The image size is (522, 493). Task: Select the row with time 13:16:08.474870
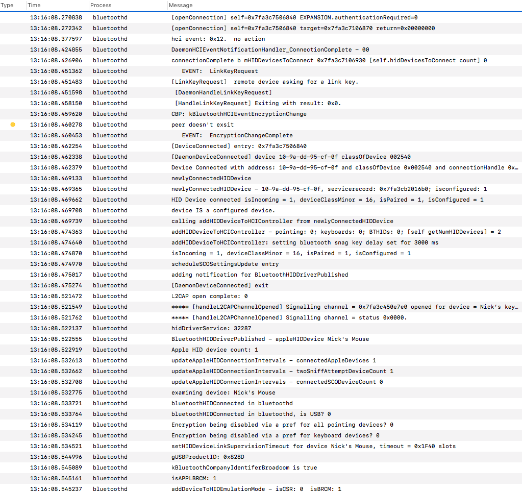tap(261, 253)
